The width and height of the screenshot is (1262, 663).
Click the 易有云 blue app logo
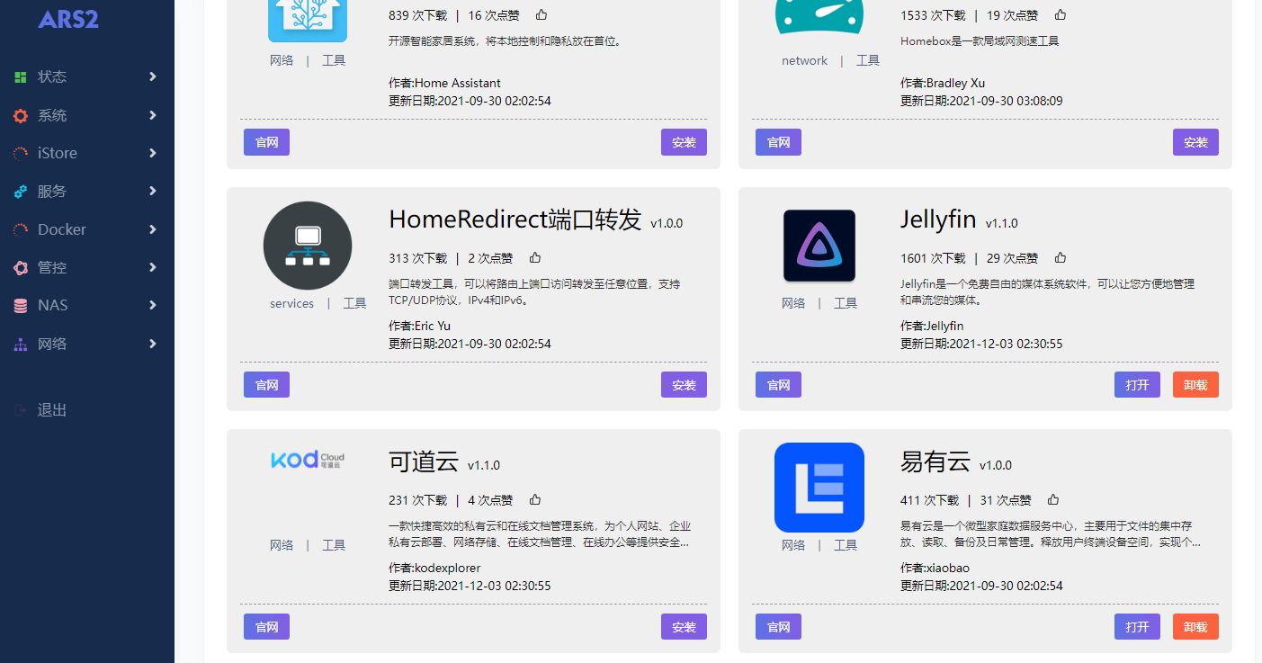(x=819, y=488)
